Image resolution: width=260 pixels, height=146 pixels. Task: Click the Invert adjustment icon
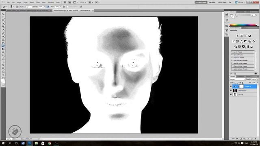click(236, 47)
